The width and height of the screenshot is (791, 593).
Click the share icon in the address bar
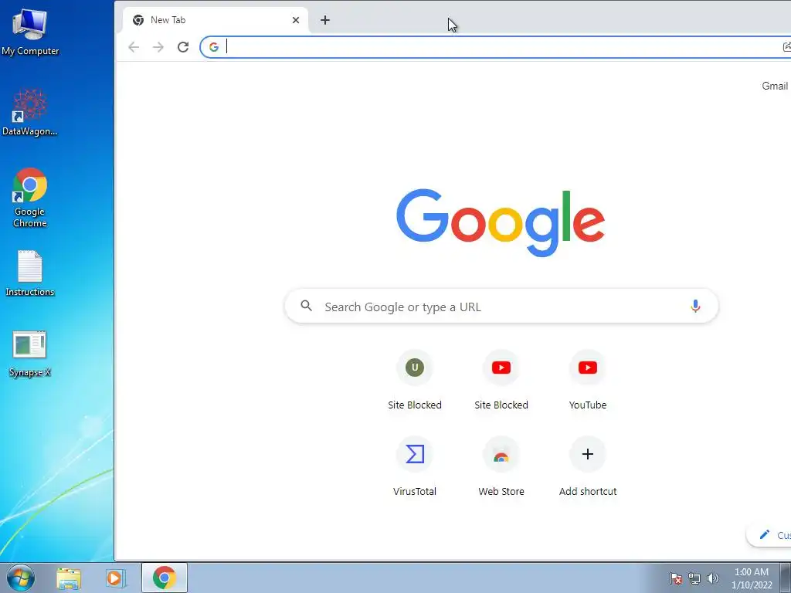pos(786,47)
